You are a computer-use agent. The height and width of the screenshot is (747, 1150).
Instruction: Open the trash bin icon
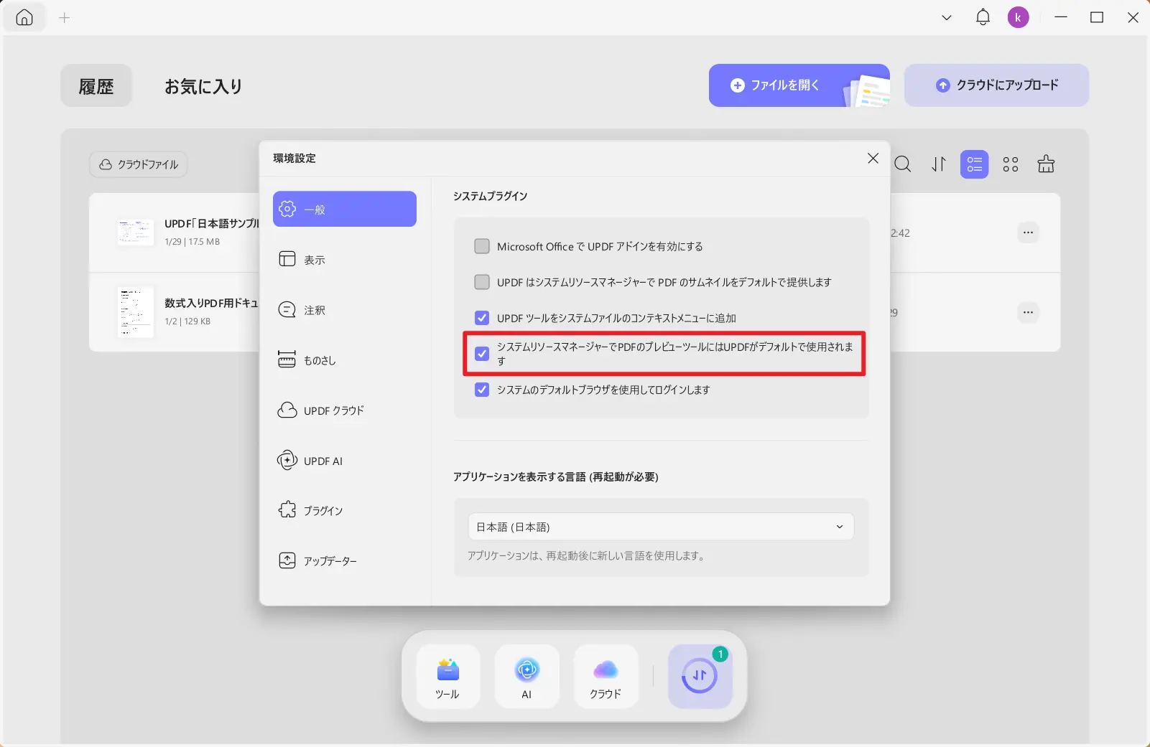(x=1046, y=164)
